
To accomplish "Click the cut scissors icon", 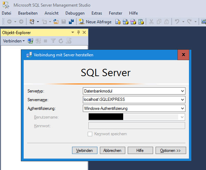I will click(x=151, y=22).
